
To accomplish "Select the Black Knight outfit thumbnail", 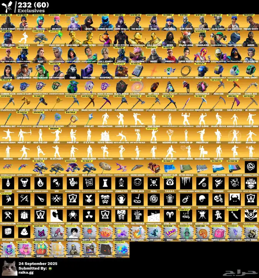I will pyautogui.click(x=8, y=22).
